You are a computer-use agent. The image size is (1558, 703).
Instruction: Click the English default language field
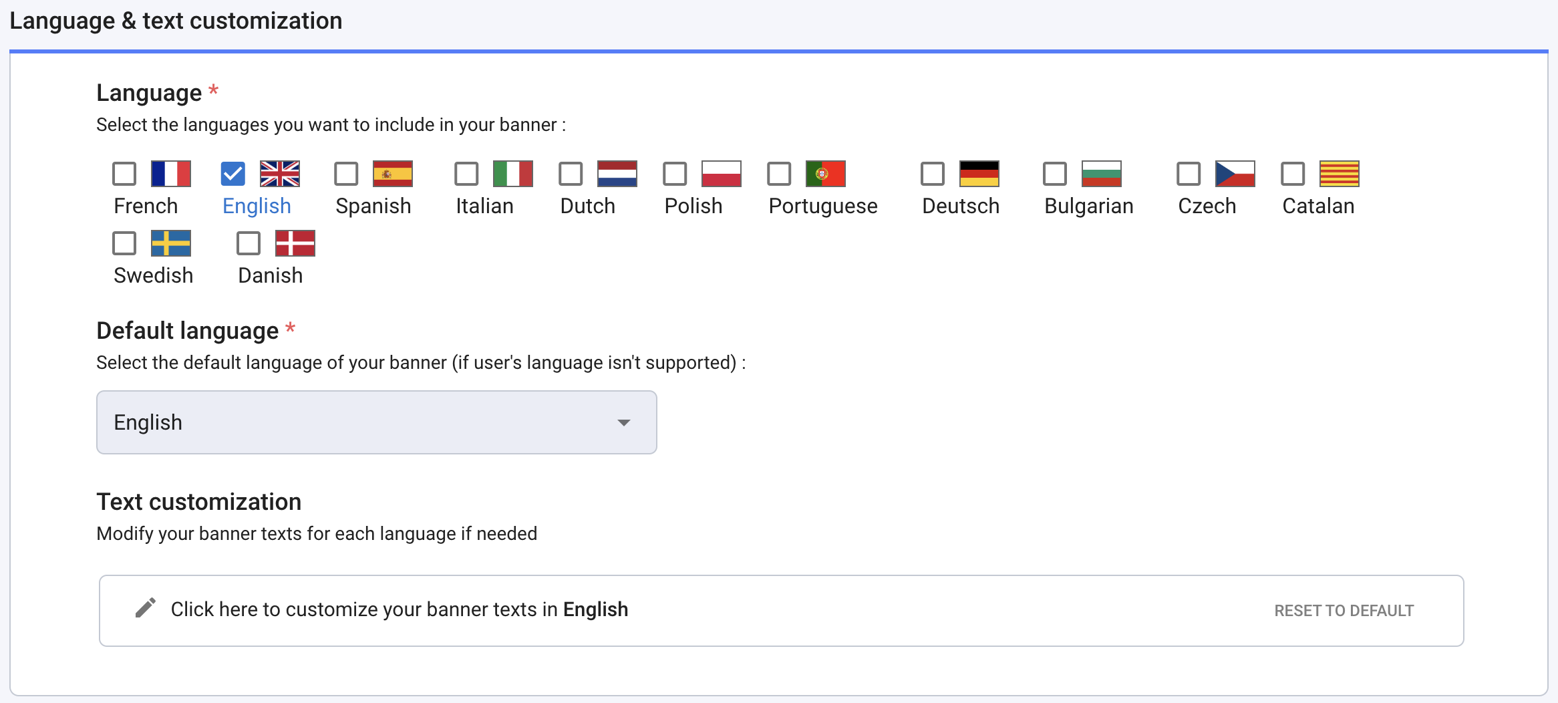pos(376,422)
